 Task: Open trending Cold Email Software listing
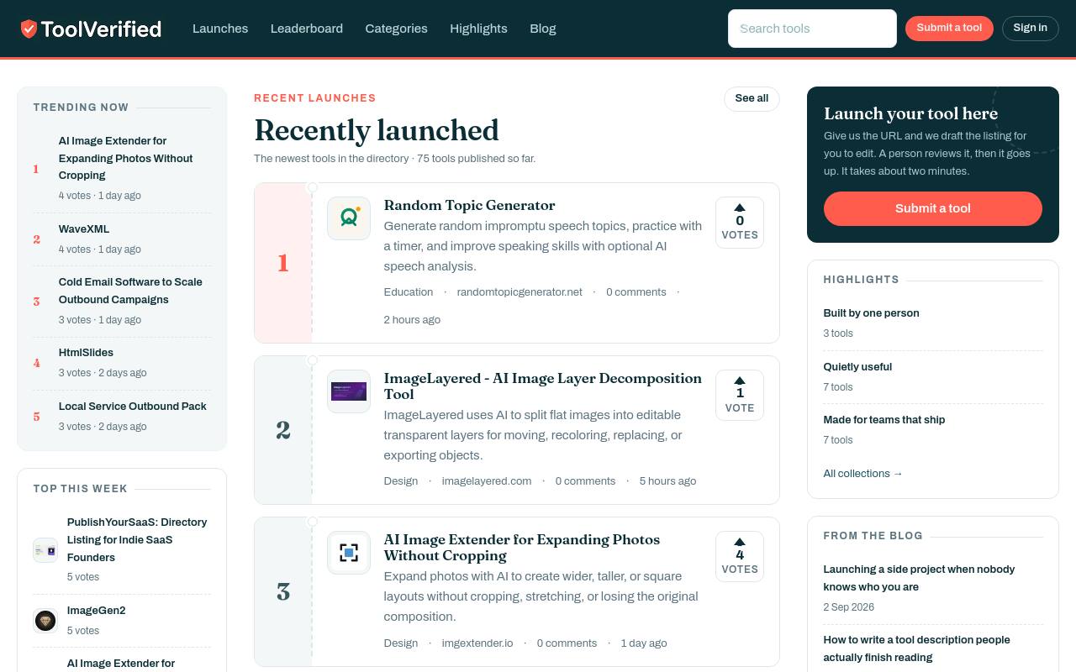(130, 291)
